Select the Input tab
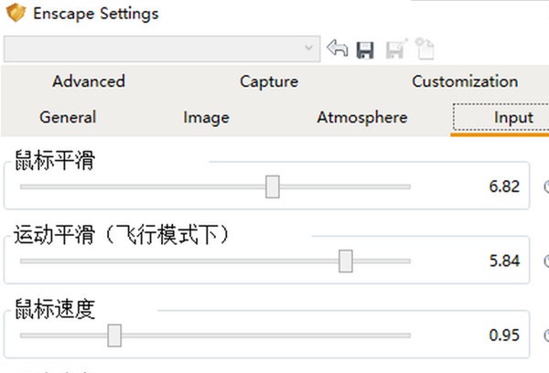 point(513,117)
